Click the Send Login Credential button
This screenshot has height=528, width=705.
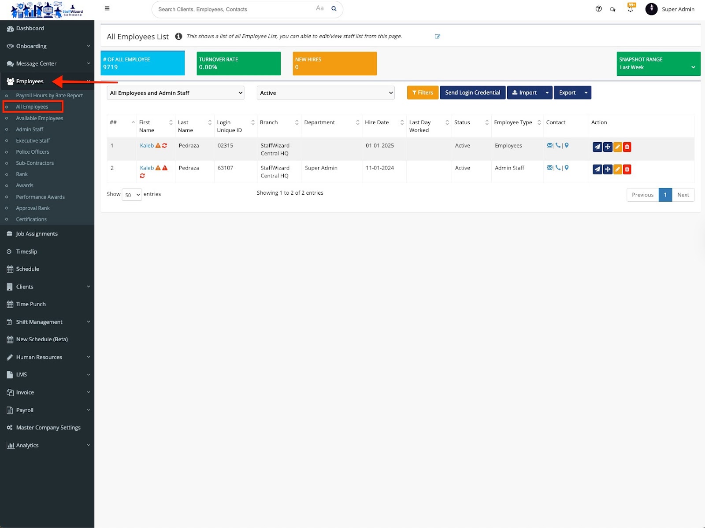coord(472,93)
